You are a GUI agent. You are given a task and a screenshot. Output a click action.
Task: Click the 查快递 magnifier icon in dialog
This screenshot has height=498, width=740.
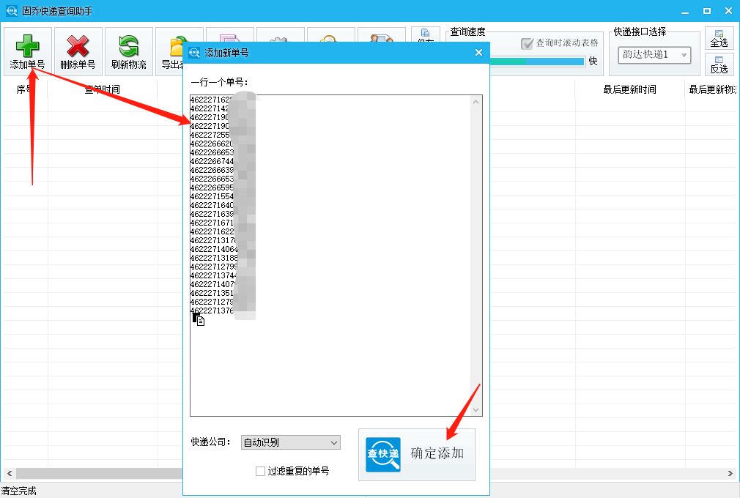383,455
